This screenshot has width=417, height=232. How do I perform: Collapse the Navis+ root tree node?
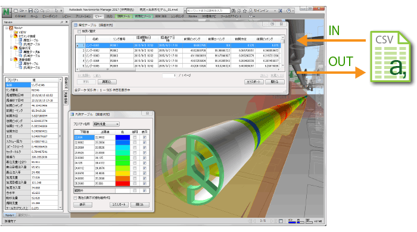click(x=7, y=28)
